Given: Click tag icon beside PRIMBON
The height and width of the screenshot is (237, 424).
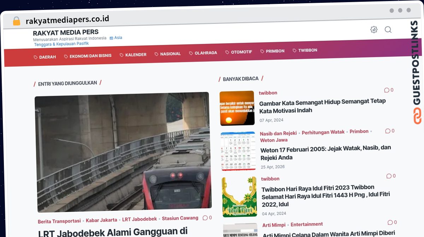Looking at the screenshot, I should 262,51.
